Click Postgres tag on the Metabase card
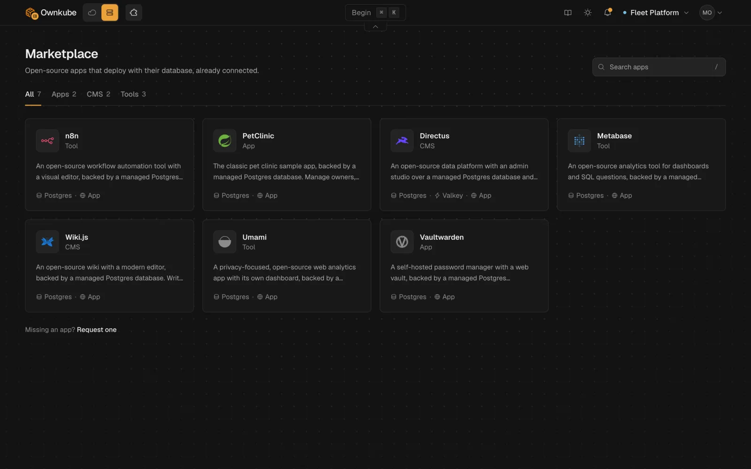The height and width of the screenshot is (469, 751). pyautogui.click(x=586, y=196)
